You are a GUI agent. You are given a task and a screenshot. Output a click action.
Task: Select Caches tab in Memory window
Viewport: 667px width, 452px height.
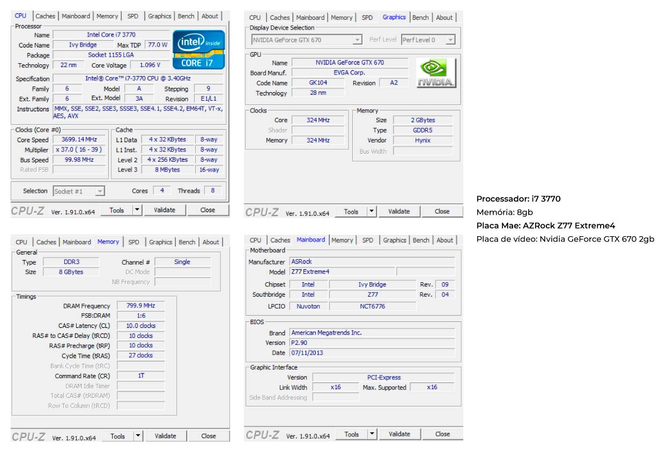tap(47, 242)
